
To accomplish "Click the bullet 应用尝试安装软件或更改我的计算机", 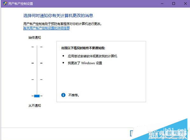I will click(93, 56).
